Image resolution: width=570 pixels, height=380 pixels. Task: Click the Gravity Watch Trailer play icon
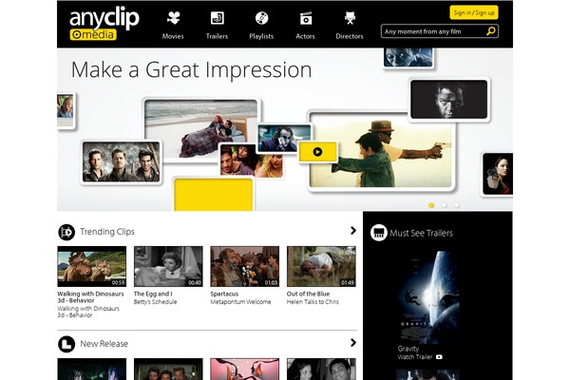click(x=439, y=357)
